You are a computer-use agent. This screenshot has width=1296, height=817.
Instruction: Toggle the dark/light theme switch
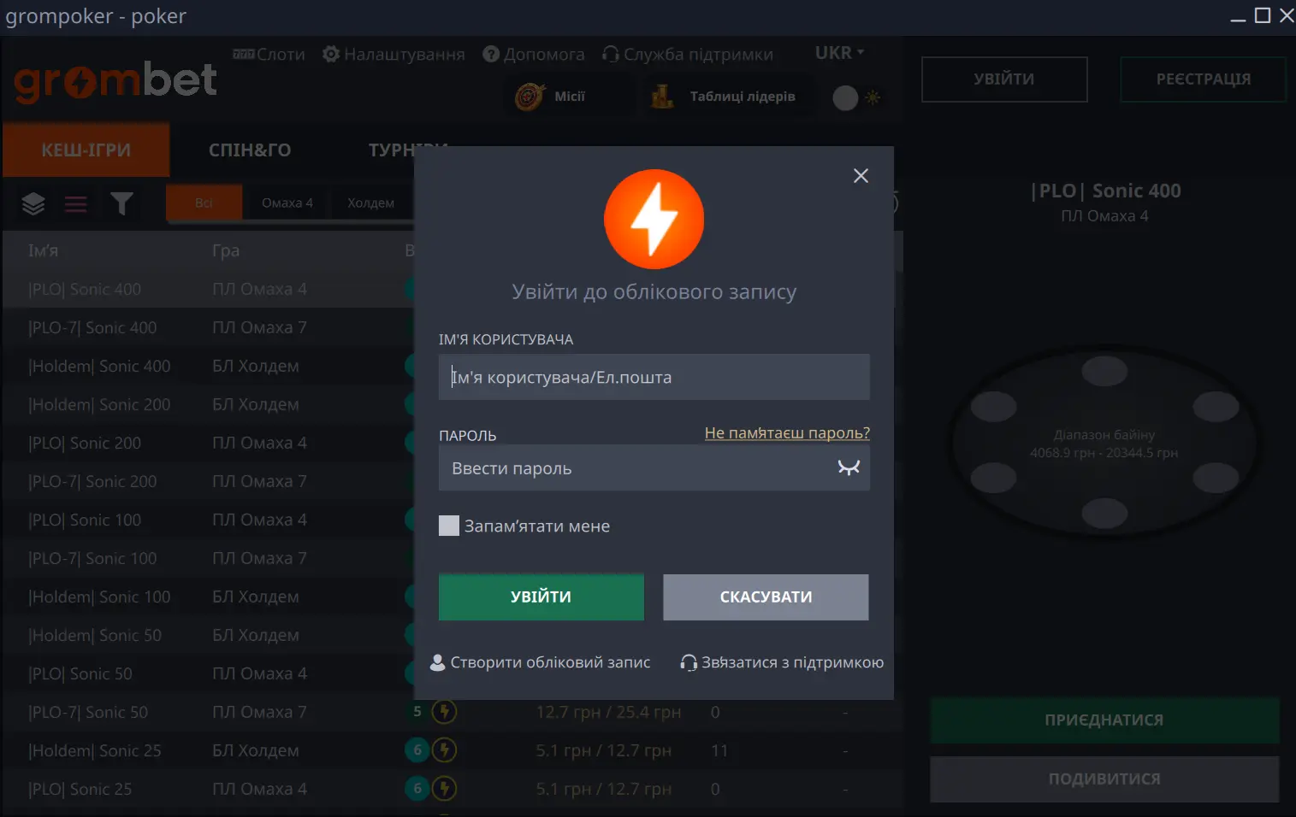point(856,97)
